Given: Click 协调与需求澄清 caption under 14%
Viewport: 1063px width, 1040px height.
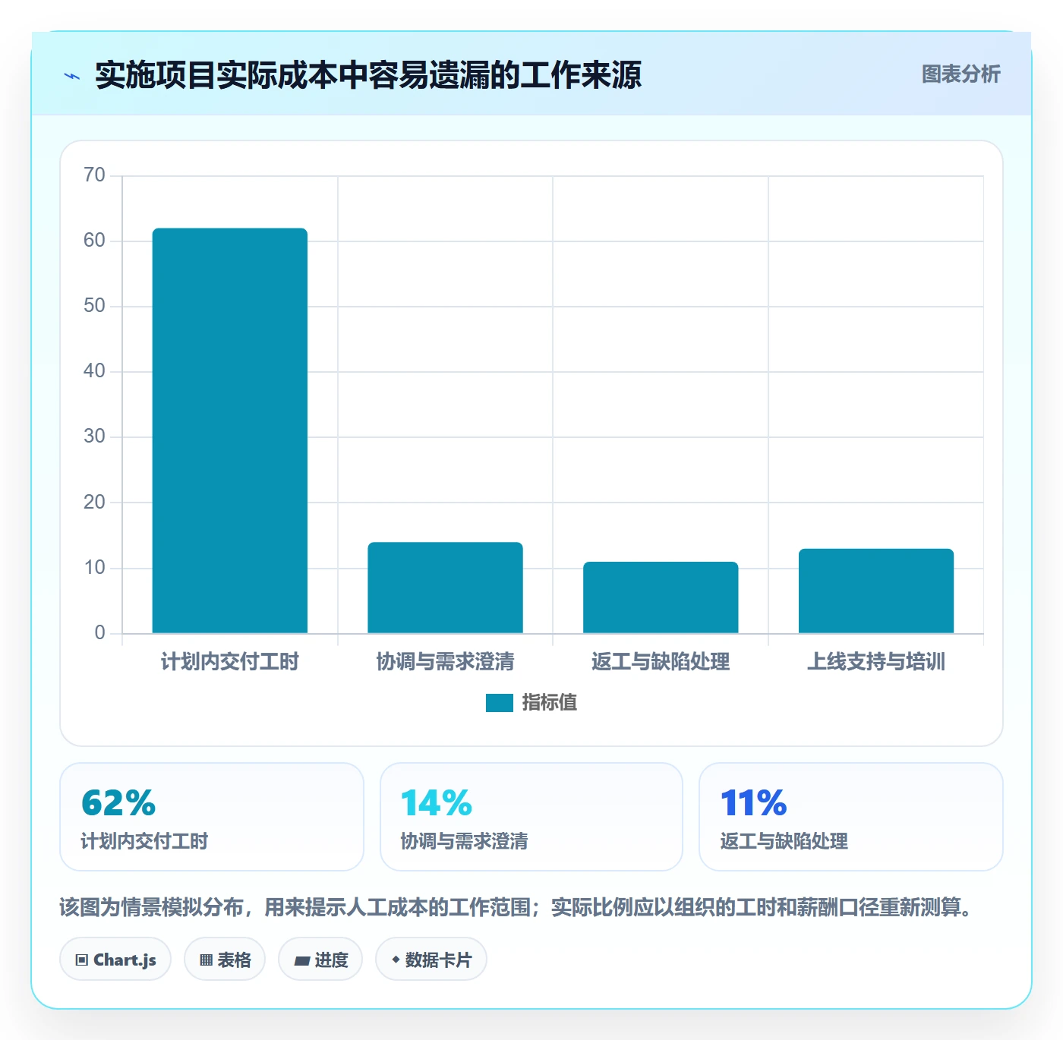Looking at the screenshot, I should coord(464,841).
